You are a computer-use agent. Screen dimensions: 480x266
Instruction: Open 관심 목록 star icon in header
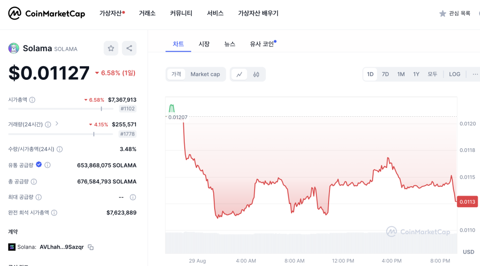[442, 14]
